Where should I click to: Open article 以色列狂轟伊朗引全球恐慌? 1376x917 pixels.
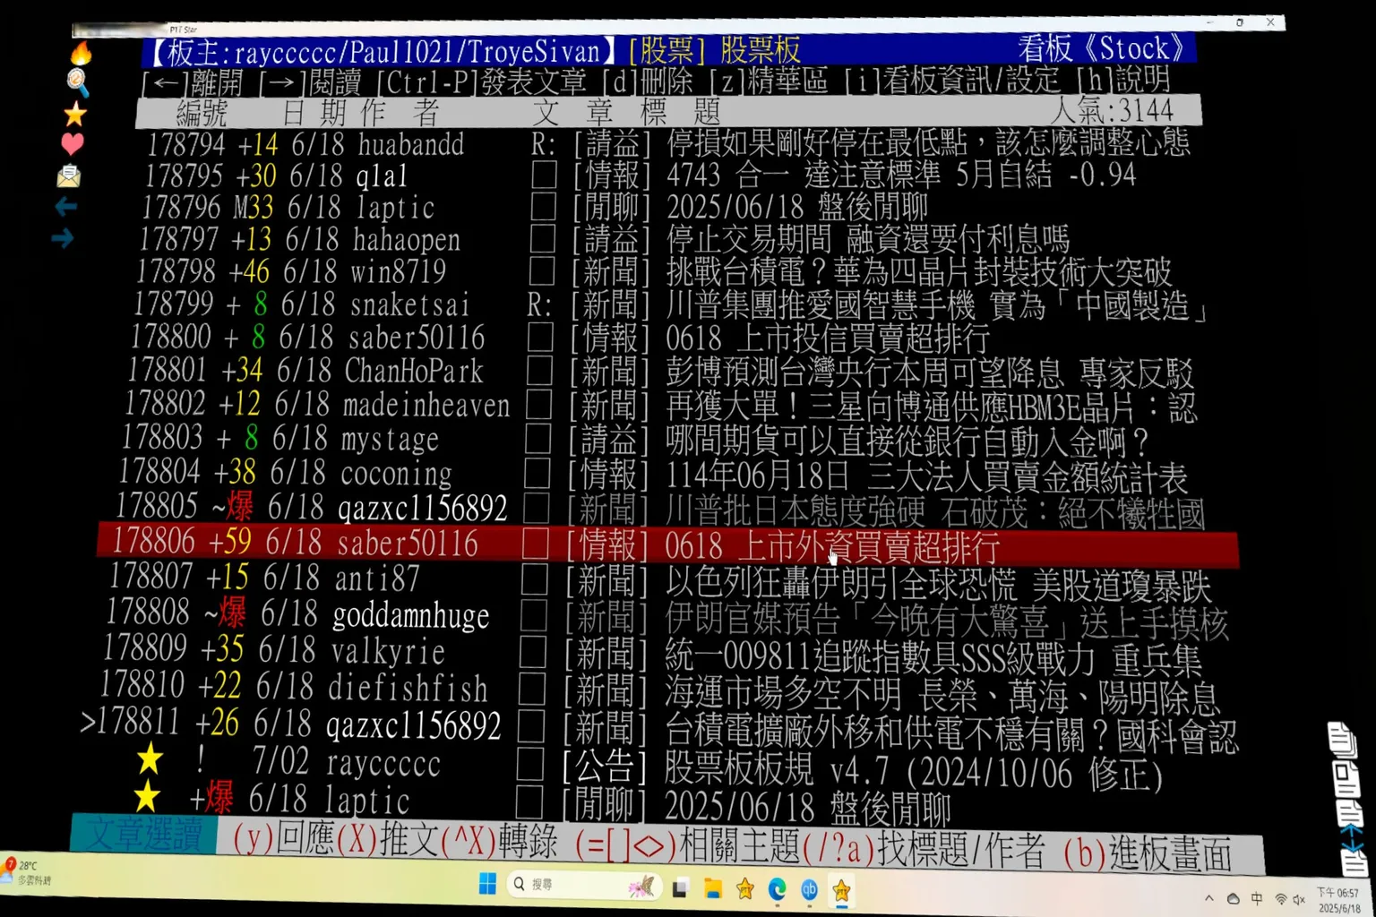point(938,586)
